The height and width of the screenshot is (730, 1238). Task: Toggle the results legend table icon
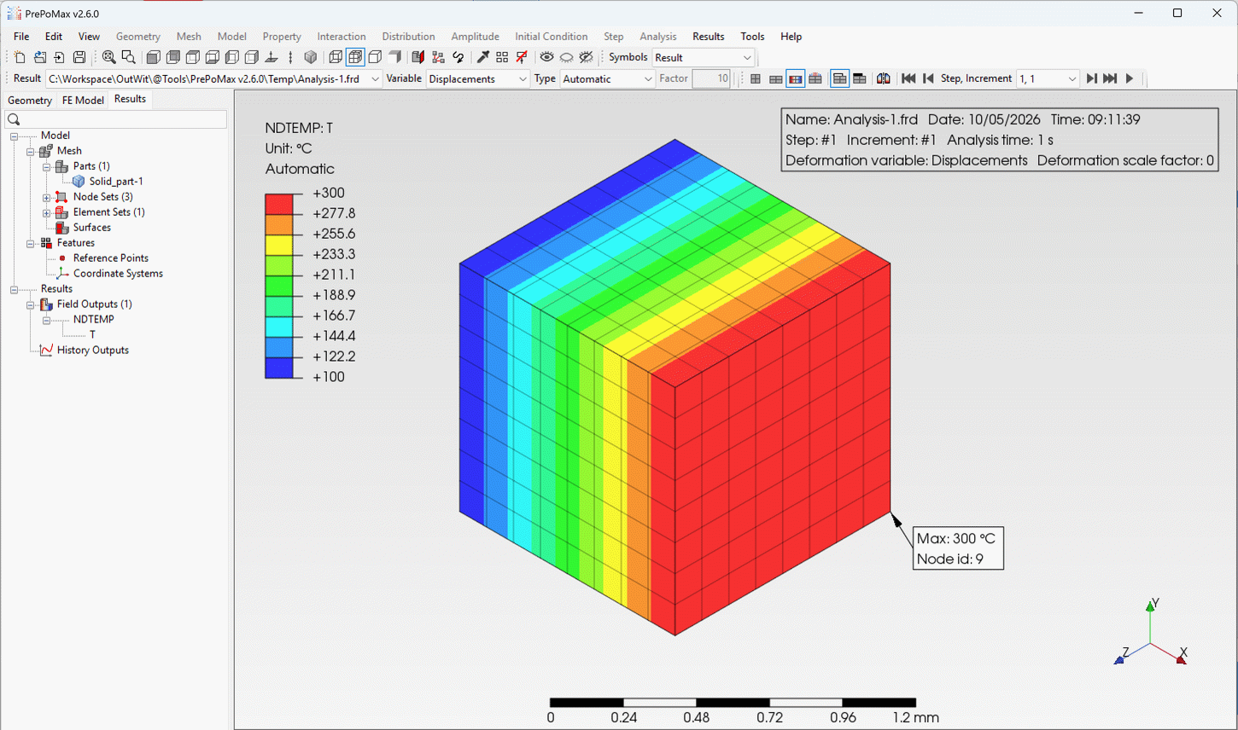839,78
